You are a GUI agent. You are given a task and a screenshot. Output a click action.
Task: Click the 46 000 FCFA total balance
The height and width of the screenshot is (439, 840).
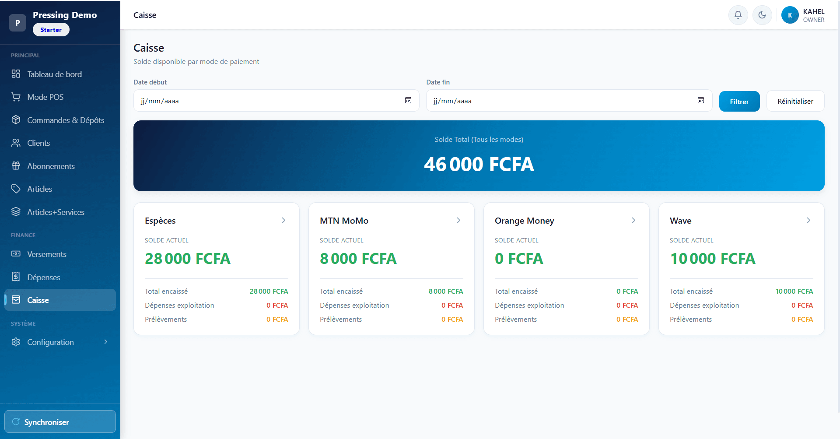click(x=479, y=165)
